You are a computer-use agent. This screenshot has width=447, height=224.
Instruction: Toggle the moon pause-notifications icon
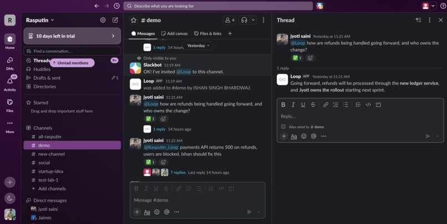[x=9, y=199]
